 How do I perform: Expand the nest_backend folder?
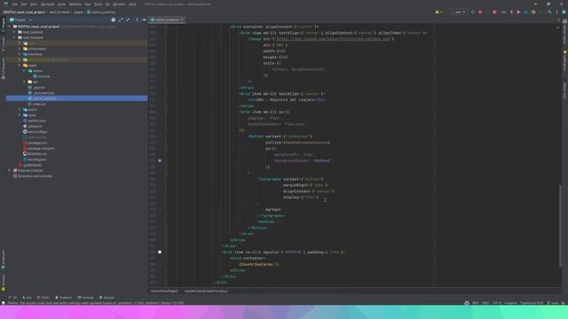[x=14, y=32]
